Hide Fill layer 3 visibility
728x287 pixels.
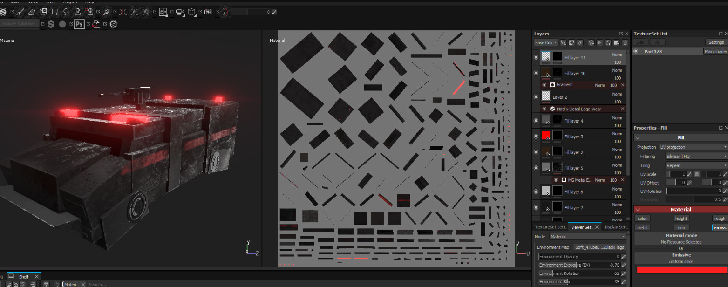(x=536, y=137)
